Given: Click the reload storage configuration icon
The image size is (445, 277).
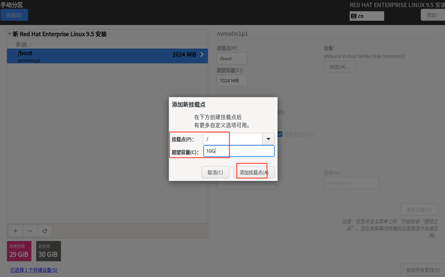Looking at the screenshot, I should coord(45,231).
